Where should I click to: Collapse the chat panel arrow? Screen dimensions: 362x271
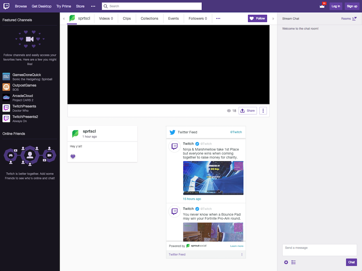273,19
